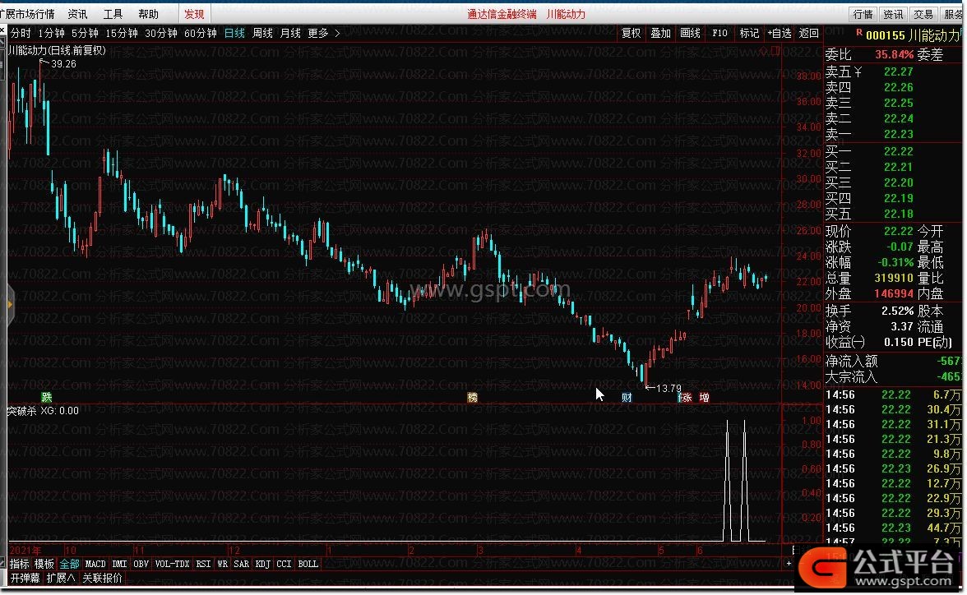Select the 30分钟 period
Viewport: 967px width, 595px height.
point(161,34)
